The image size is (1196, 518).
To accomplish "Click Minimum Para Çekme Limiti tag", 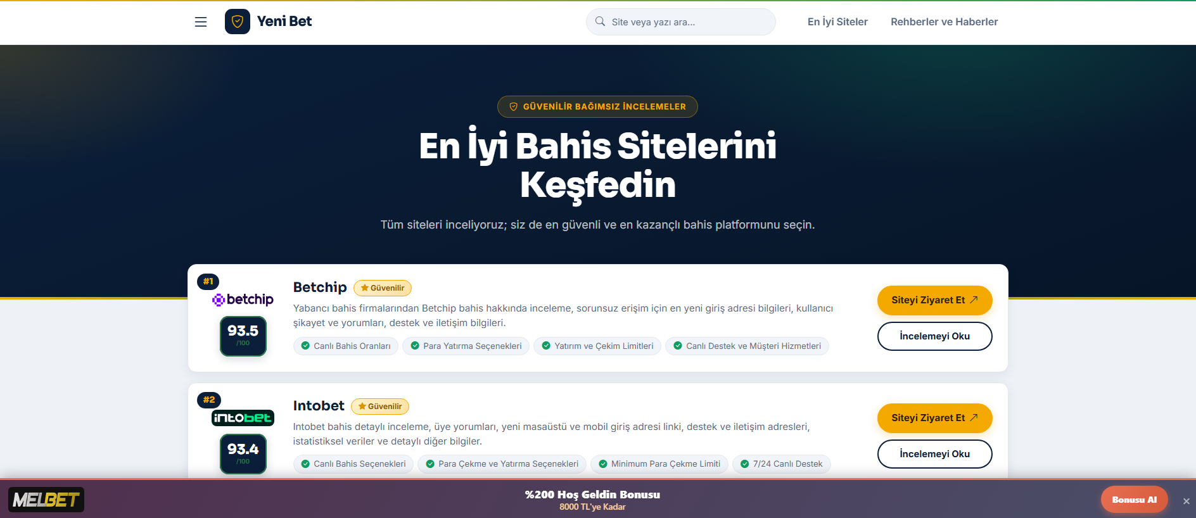I will pyautogui.click(x=659, y=464).
